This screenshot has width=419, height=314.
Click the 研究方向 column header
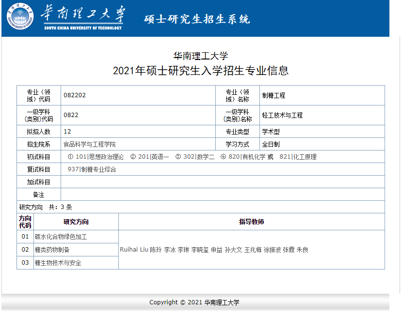76,222
